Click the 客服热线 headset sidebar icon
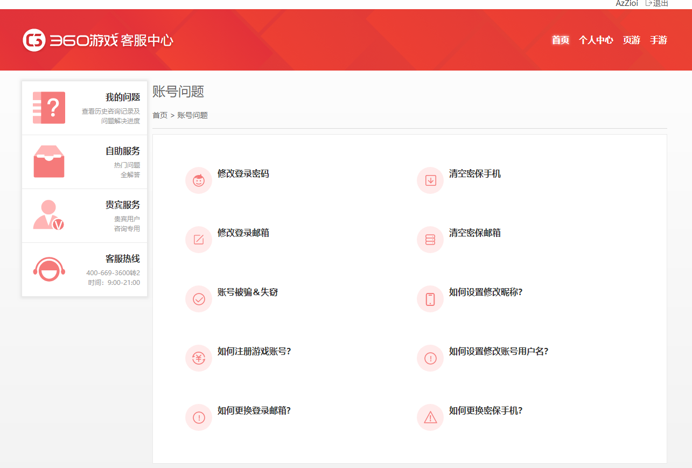The width and height of the screenshot is (692, 468). 48,269
